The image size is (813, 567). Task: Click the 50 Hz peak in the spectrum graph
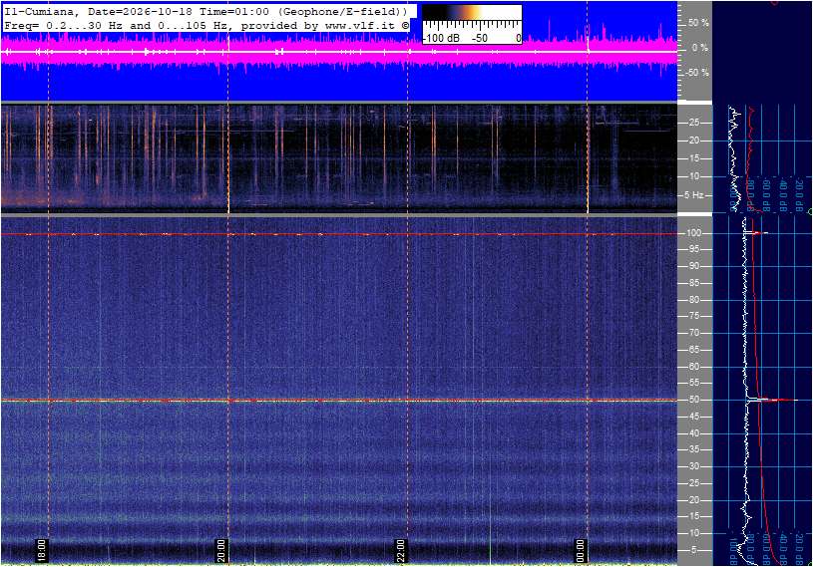pos(771,400)
